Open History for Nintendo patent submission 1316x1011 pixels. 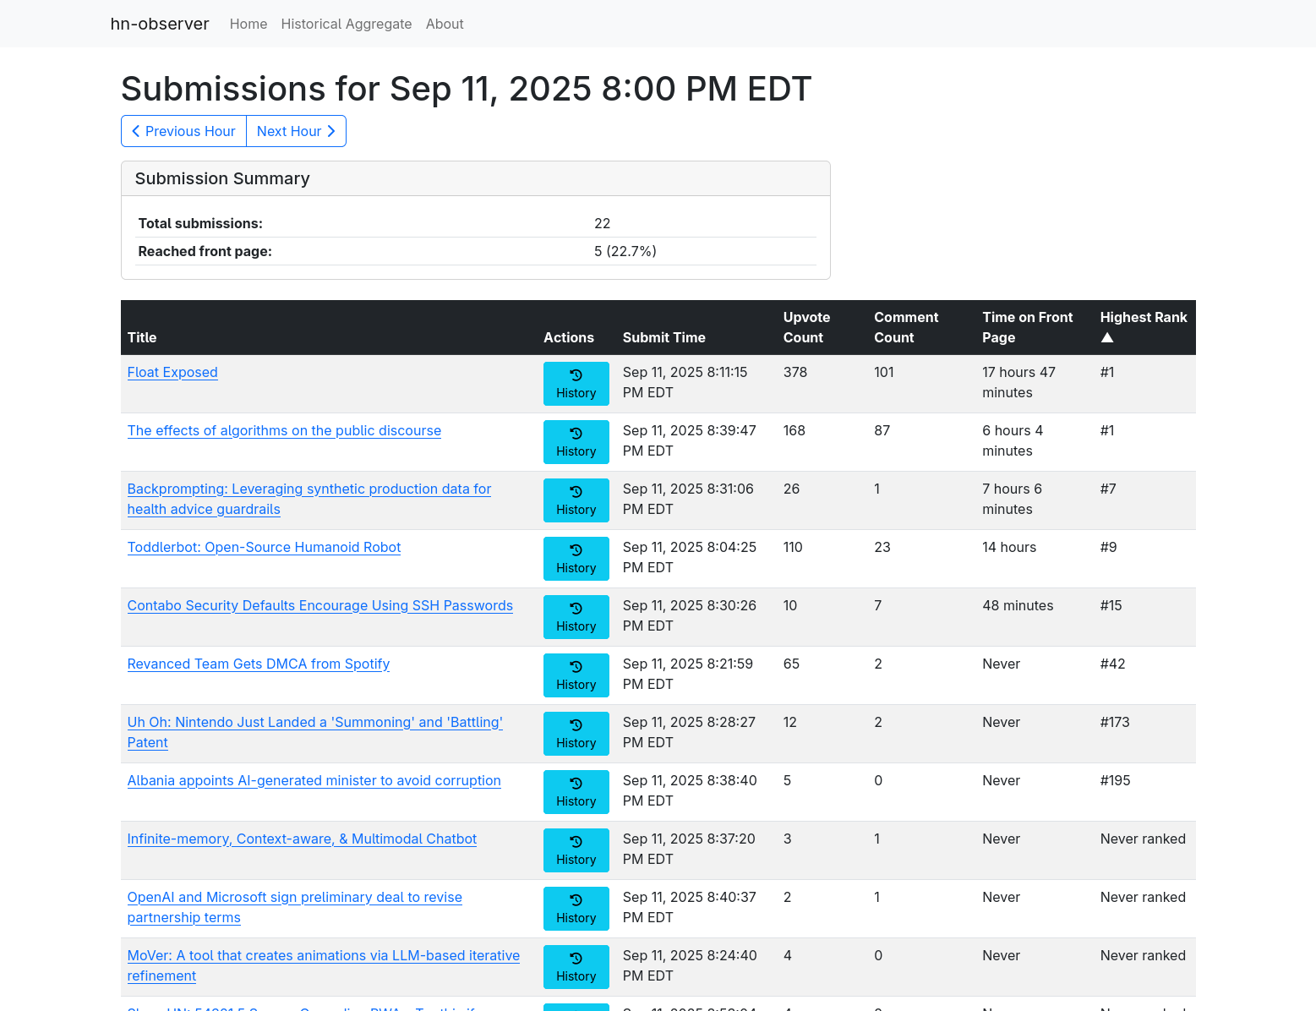click(x=576, y=734)
